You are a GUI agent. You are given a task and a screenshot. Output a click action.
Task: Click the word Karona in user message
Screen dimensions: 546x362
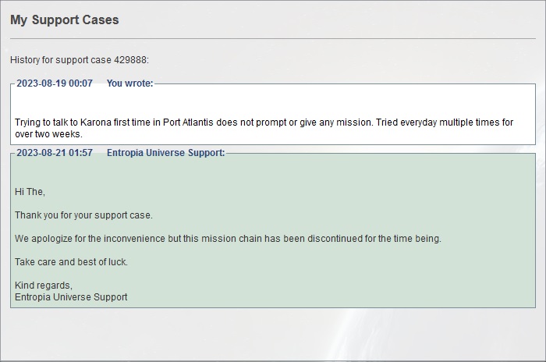pyautogui.click(x=95, y=122)
